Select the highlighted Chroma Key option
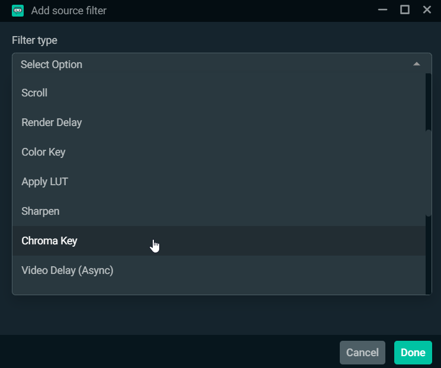Screen dimensions: 441x368 point(219,241)
